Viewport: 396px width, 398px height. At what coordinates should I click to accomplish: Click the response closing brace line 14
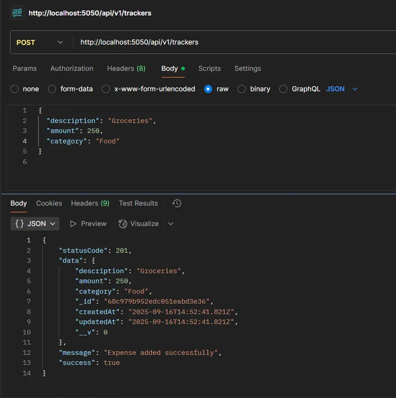click(x=44, y=373)
